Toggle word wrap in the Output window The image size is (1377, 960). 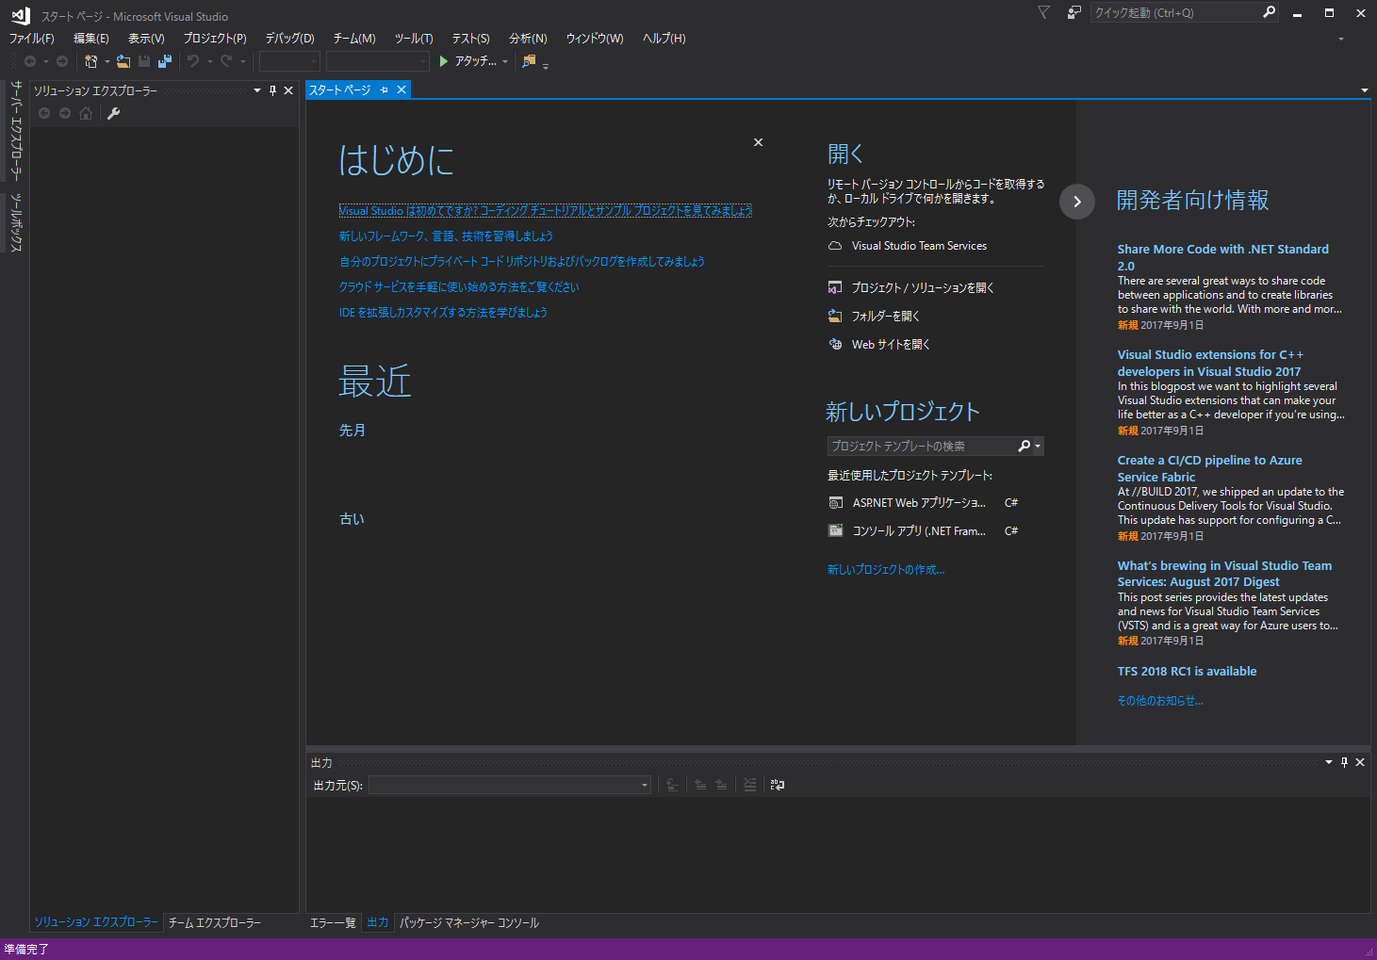pos(778,784)
